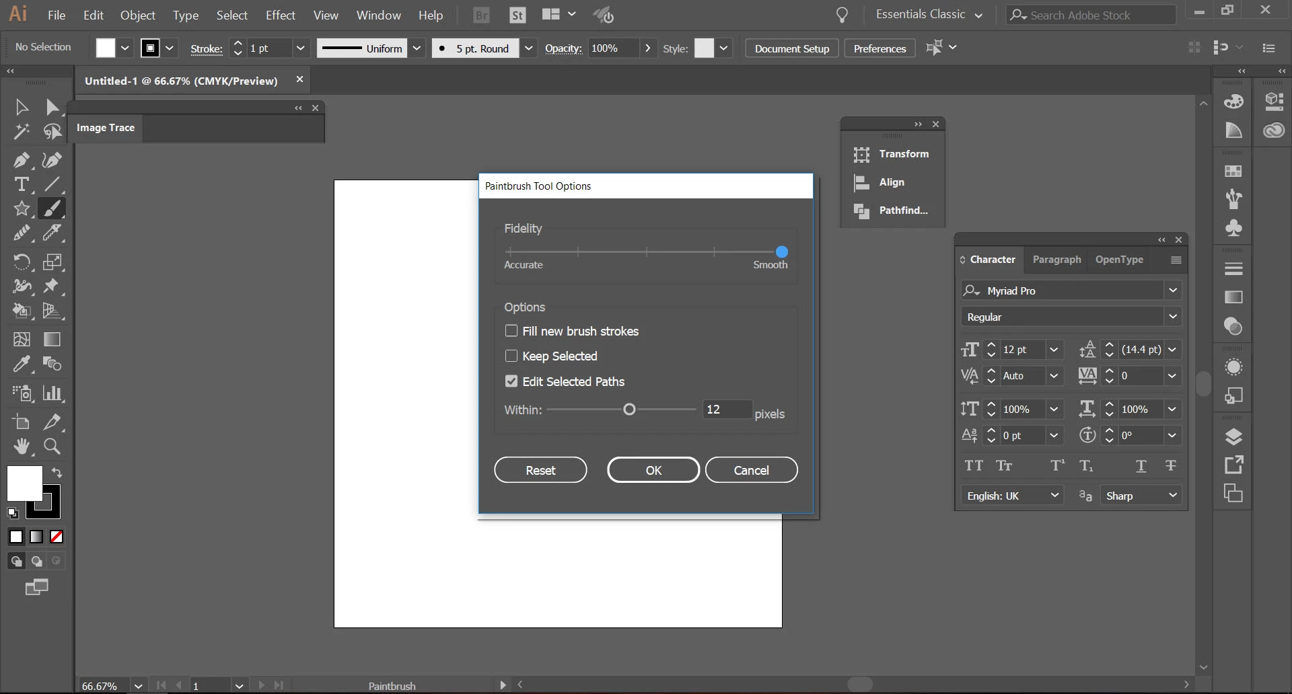Image resolution: width=1292 pixels, height=694 pixels.
Task: Open the Myriad Pro font dropdown
Action: [1173, 291]
